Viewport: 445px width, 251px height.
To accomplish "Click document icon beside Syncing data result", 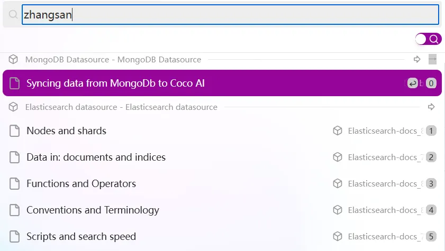I will pos(14,83).
